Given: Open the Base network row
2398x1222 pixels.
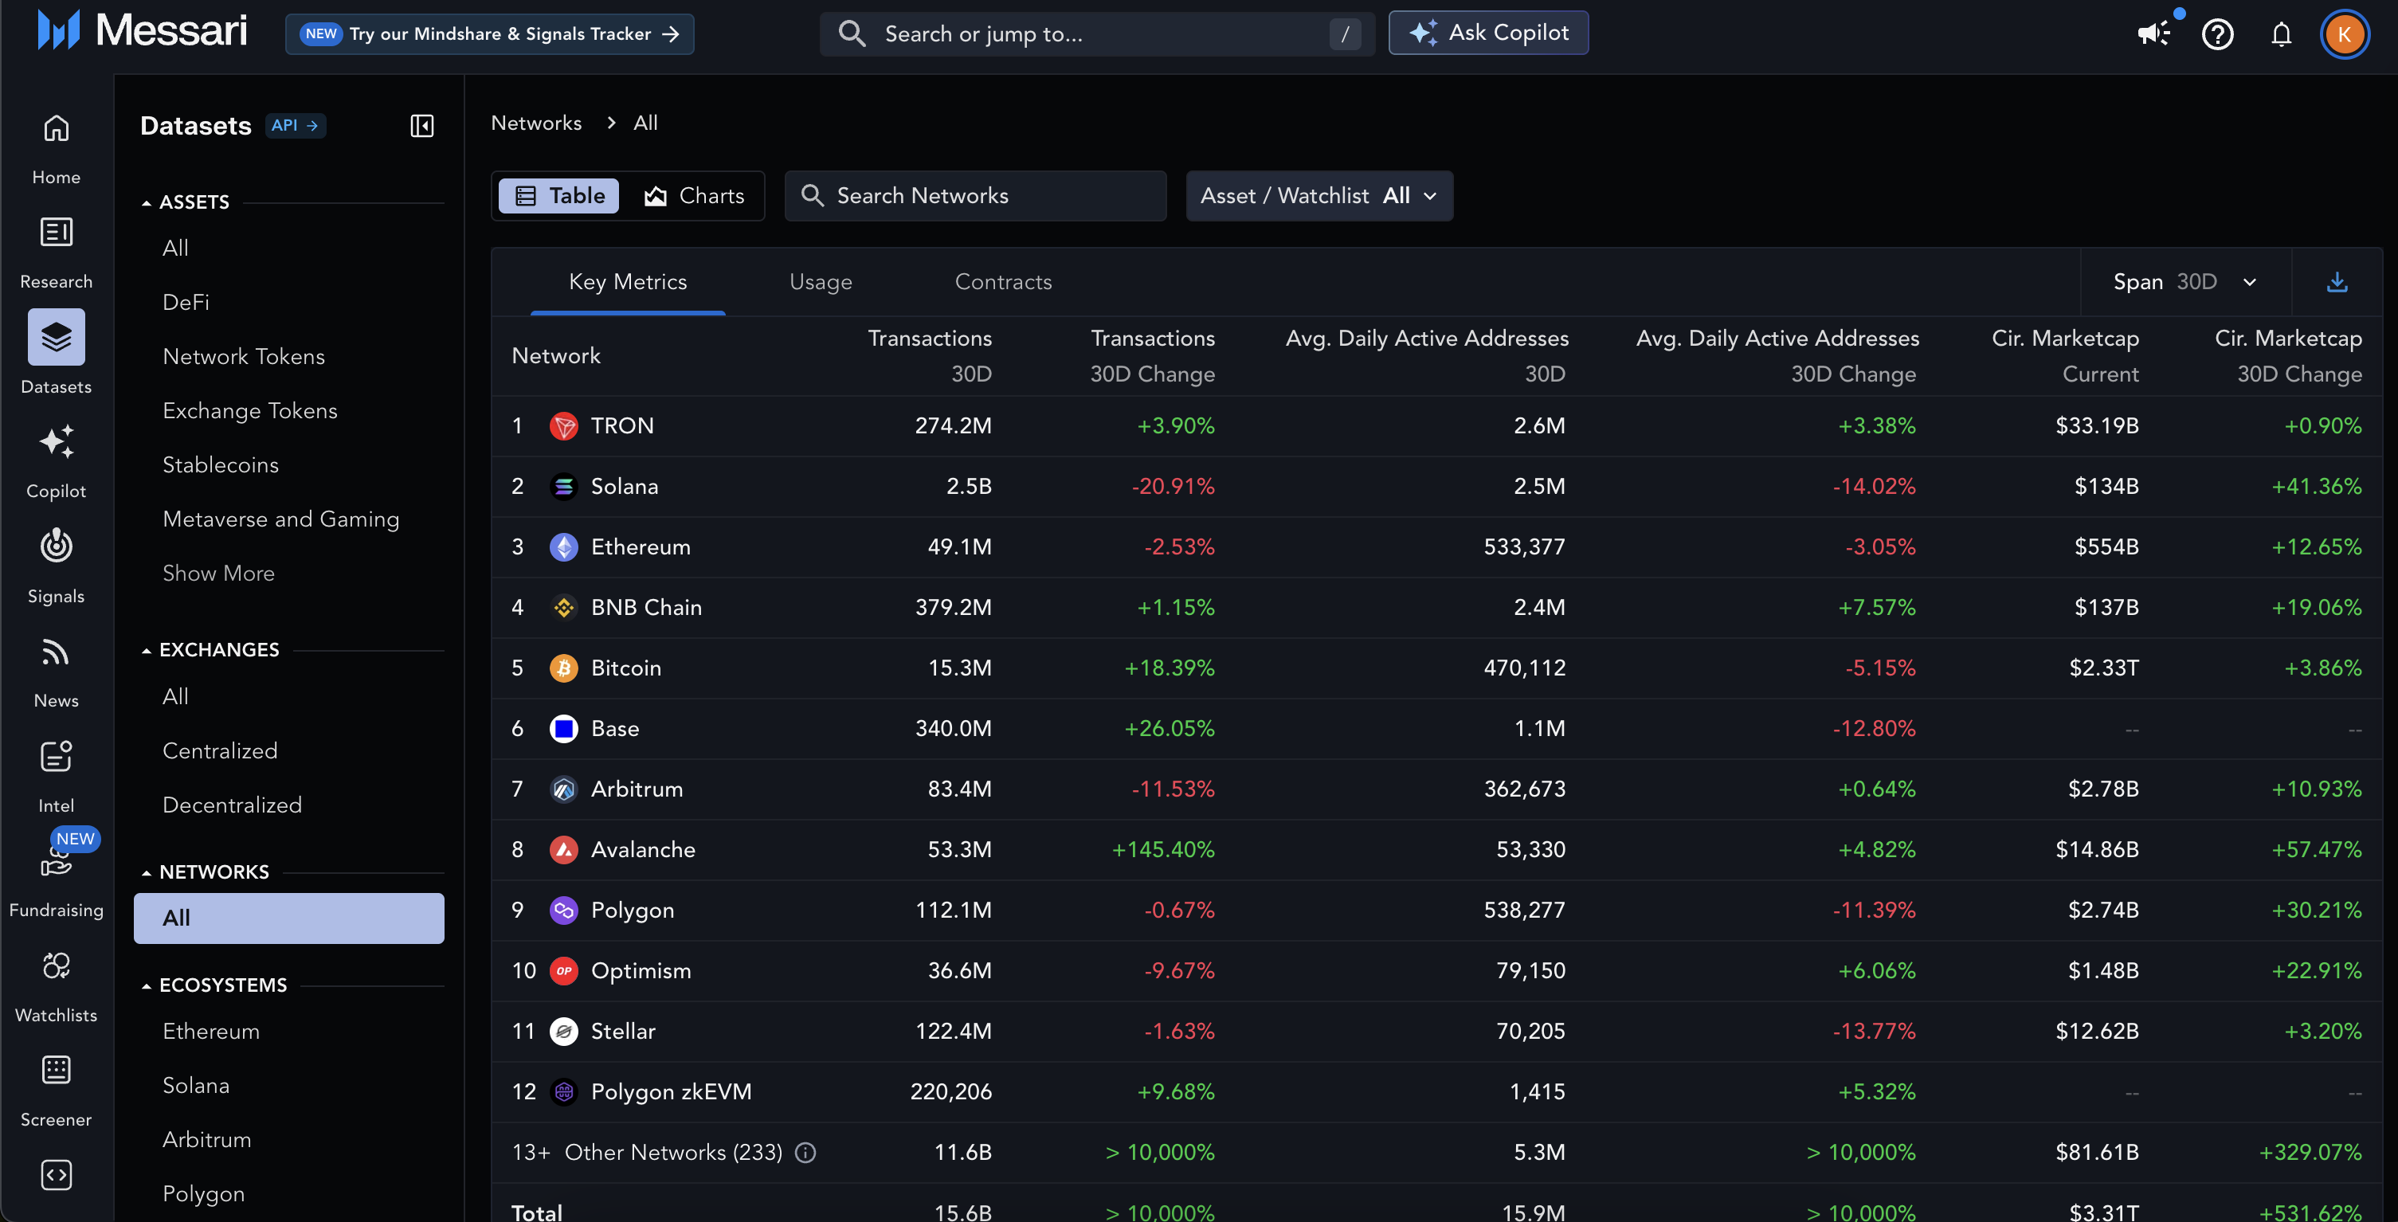Looking at the screenshot, I should [1436, 729].
